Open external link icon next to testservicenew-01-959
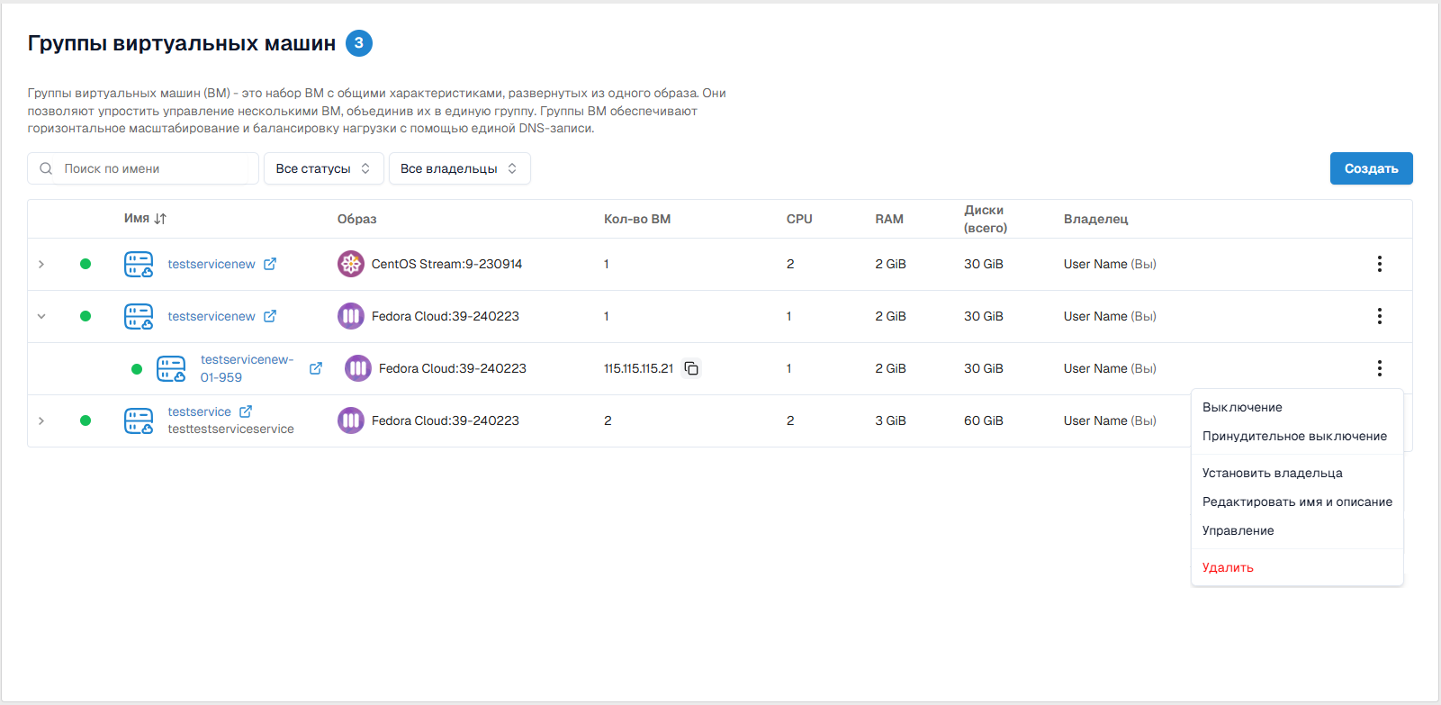This screenshot has height=705, width=1441. coord(316,368)
